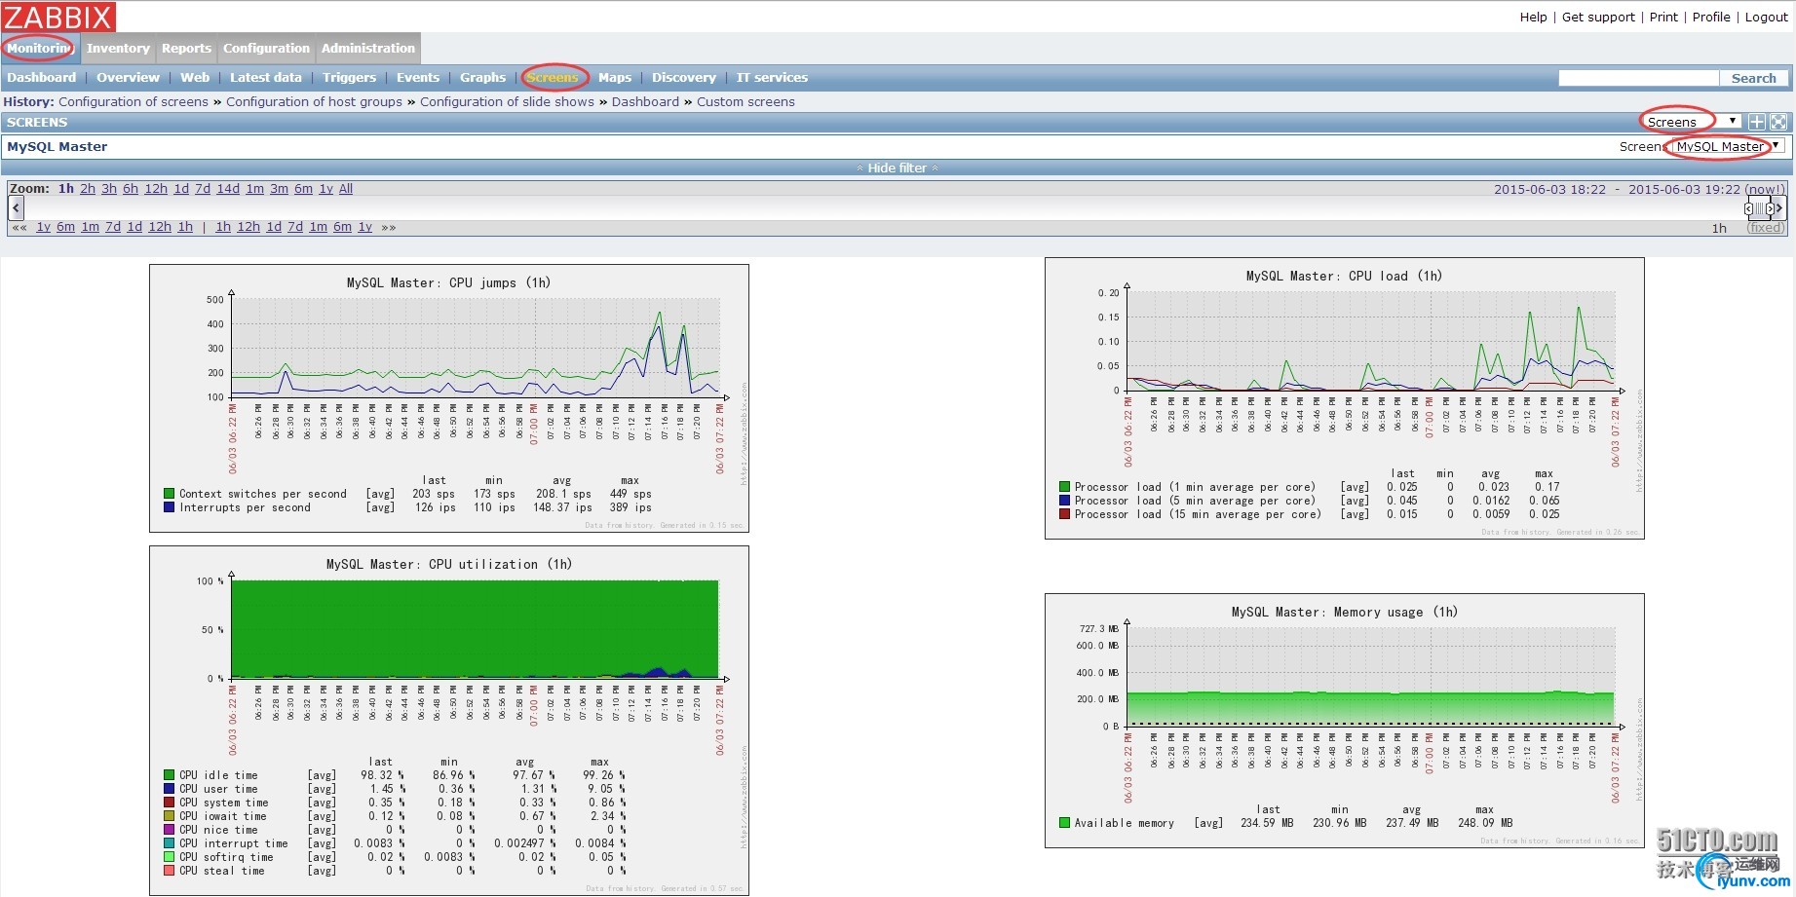Set zoom to All
The height and width of the screenshot is (897, 1796).
point(346,189)
